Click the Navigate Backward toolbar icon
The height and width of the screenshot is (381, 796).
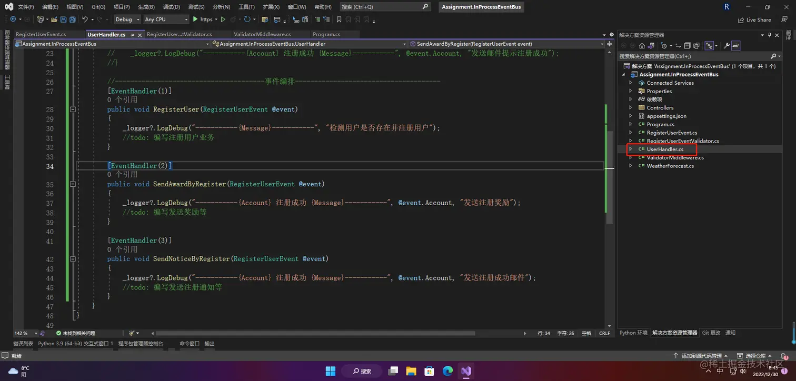coord(13,19)
